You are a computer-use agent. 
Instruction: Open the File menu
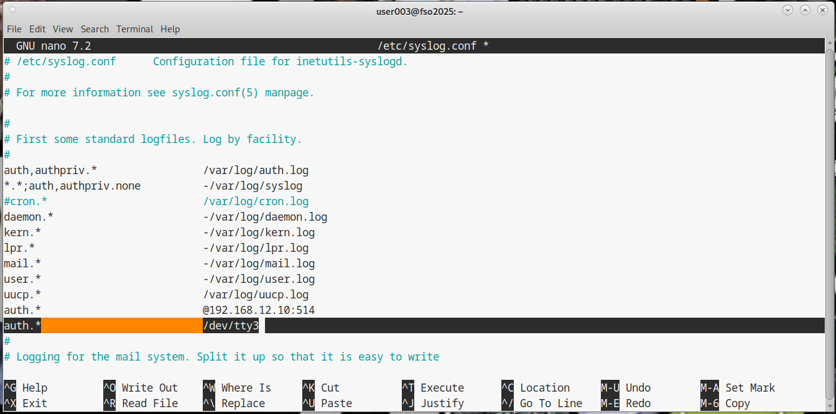click(14, 29)
